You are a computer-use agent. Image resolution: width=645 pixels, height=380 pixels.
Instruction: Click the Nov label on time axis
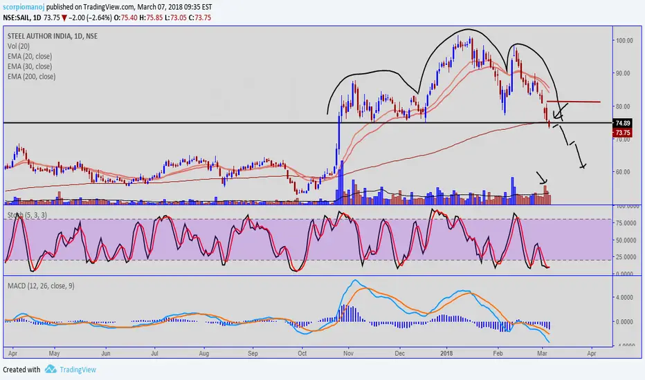[348, 353]
